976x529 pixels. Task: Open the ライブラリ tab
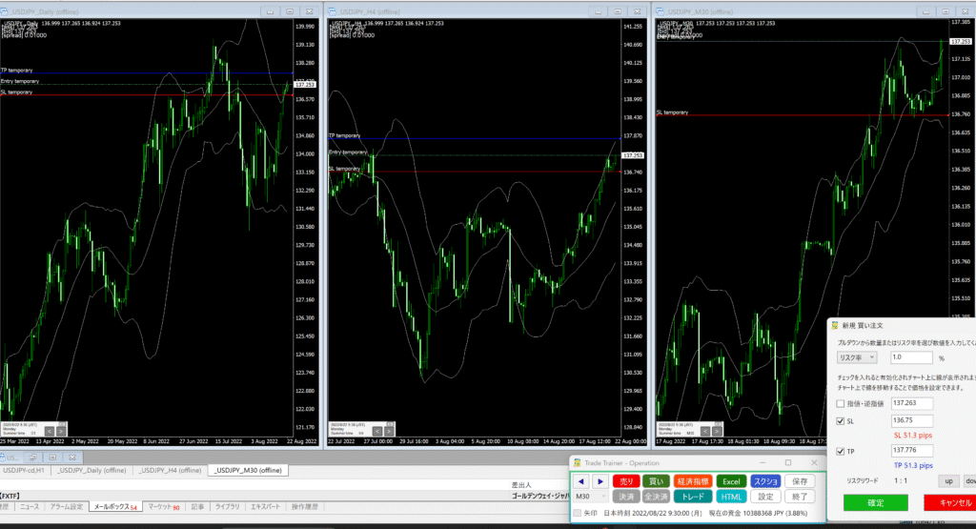click(227, 507)
